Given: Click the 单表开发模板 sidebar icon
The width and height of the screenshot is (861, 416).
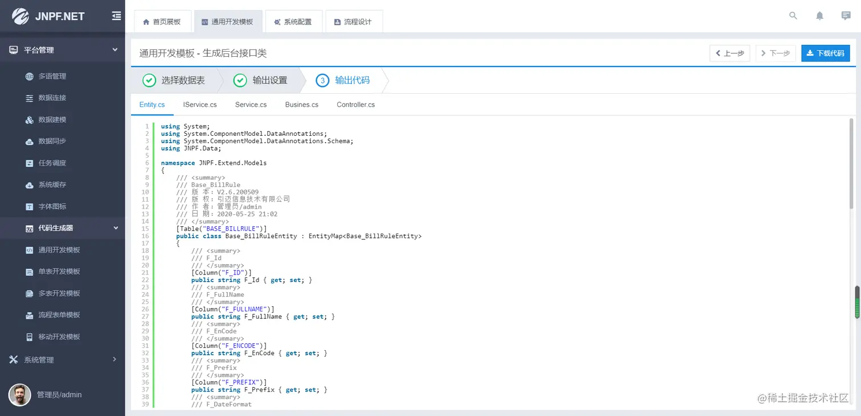Looking at the screenshot, I should click(x=30, y=272).
